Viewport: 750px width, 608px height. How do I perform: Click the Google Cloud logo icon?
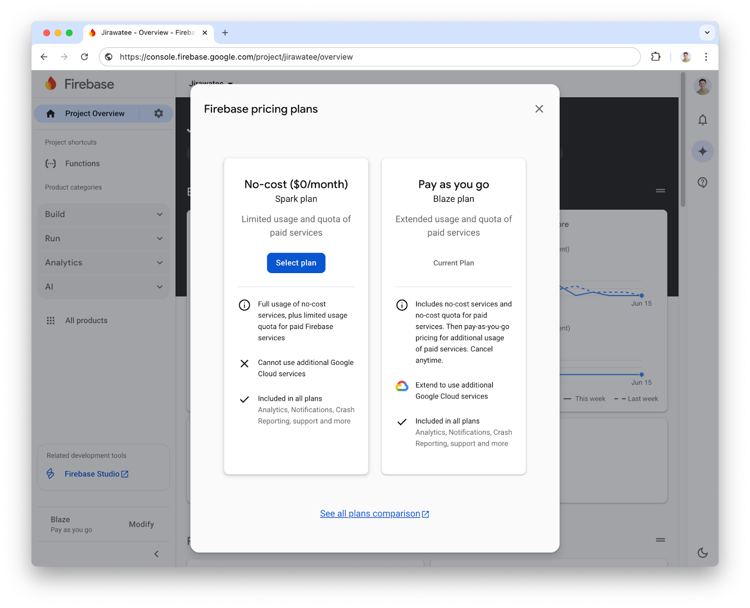(x=402, y=386)
